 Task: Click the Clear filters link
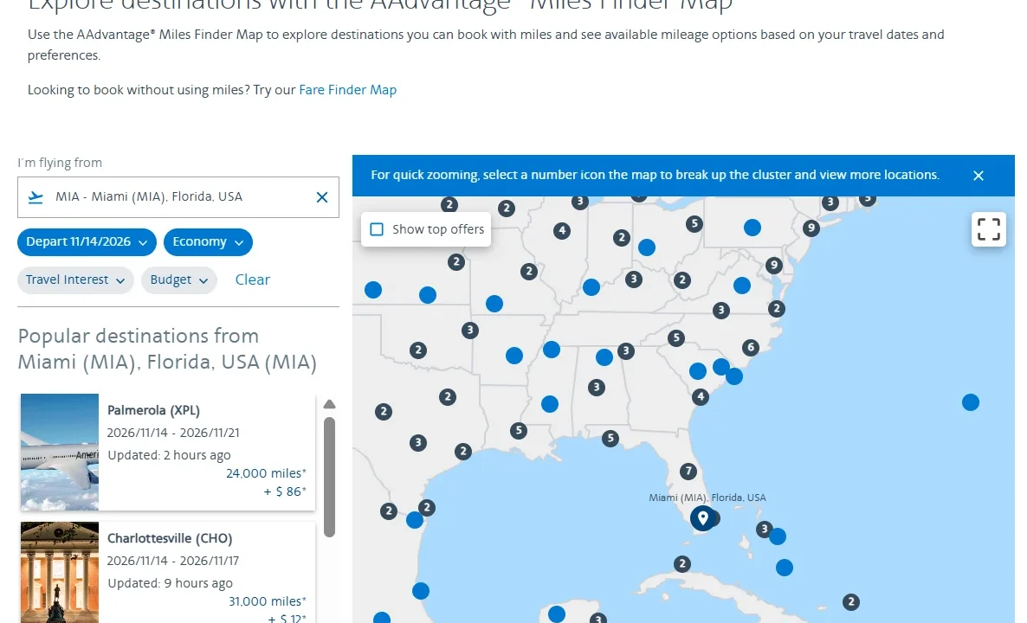pyautogui.click(x=252, y=280)
